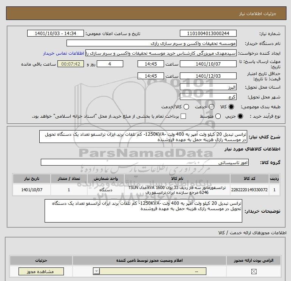Click the تاریخ نیاز column header

(32, 178)
